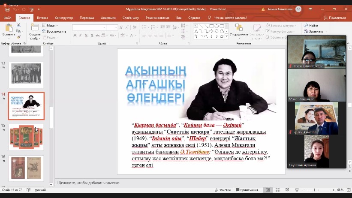Click the Поделиться share button
Viewport: 352px width, 198px height.
click(335, 18)
